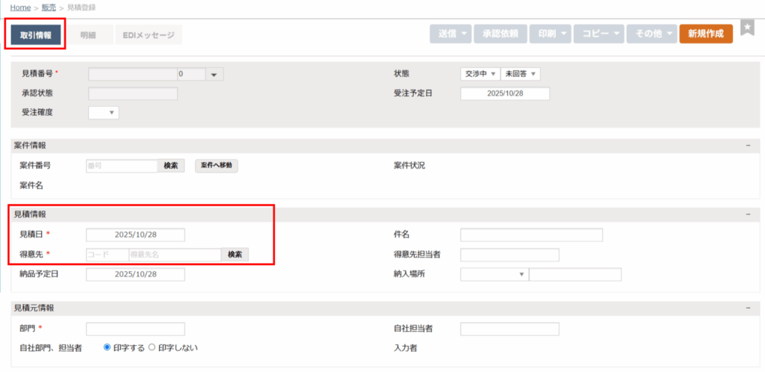This screenshot has width=765, height=372.
Task: Open the 未回答 status dropdown
Action: pyautogui.click(x=520, y=74)
